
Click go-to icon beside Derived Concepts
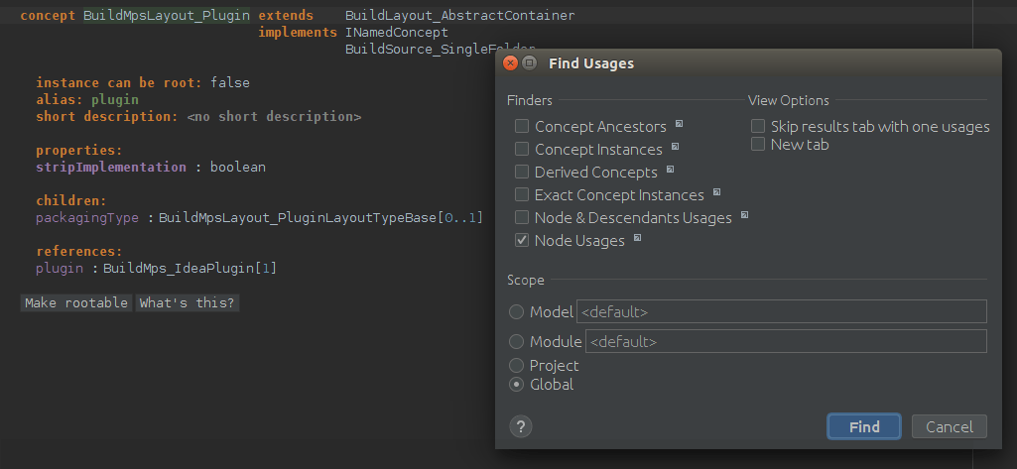[671, 170]
